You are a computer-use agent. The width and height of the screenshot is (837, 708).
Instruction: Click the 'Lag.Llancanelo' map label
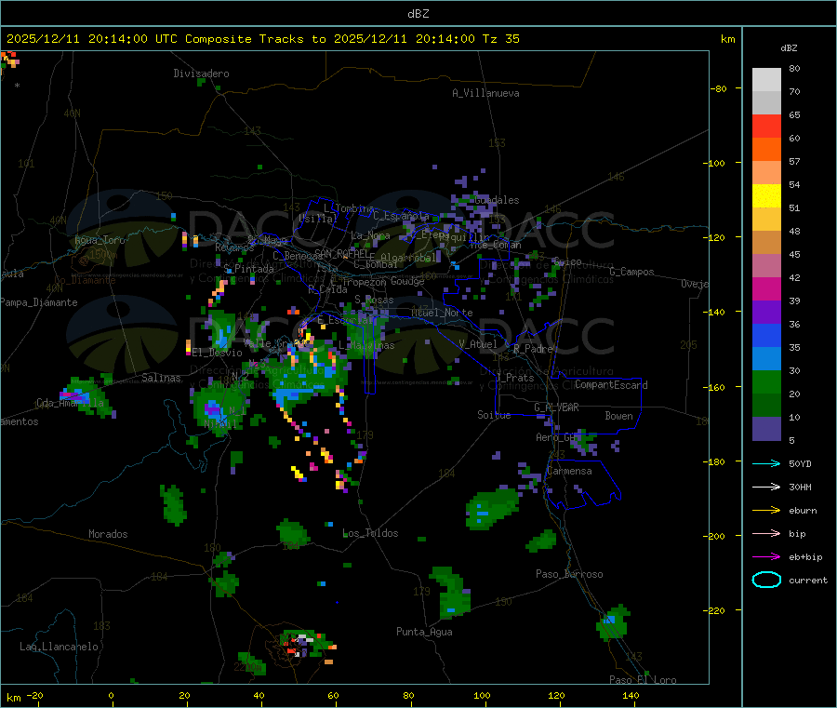pos(59,647)
